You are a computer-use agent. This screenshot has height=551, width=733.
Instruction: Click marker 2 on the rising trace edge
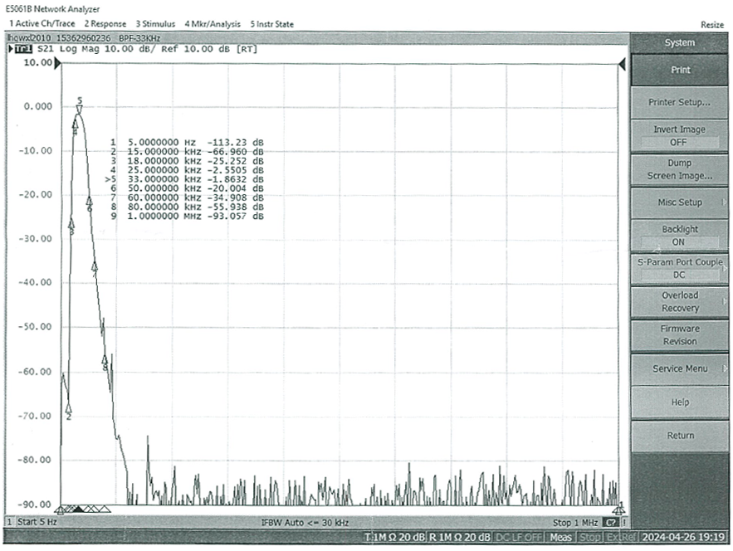(69, 408)
